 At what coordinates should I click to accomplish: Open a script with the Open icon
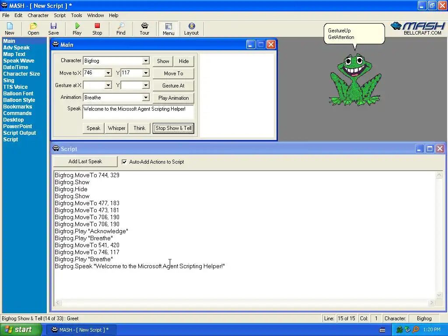(33, 29)
